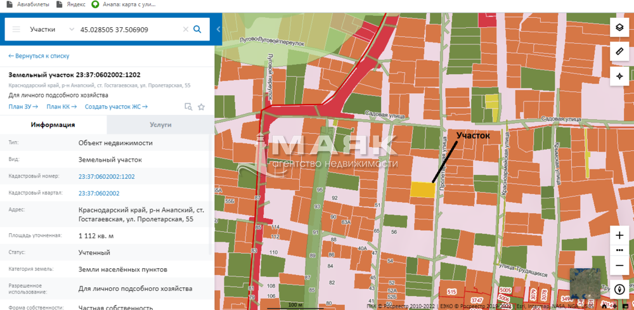Open more zoom options (three dots)

pos(619,250)
